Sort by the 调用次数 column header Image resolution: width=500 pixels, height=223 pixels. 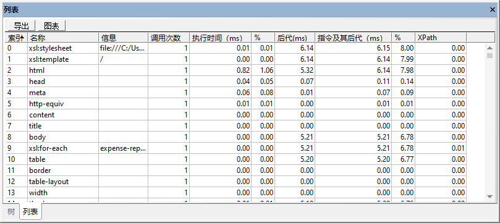point(169,38)
